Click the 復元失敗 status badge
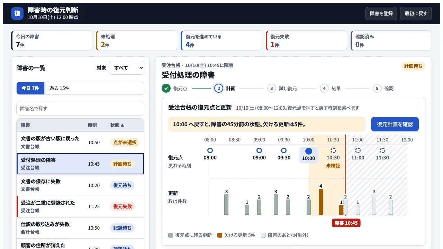 123,206
